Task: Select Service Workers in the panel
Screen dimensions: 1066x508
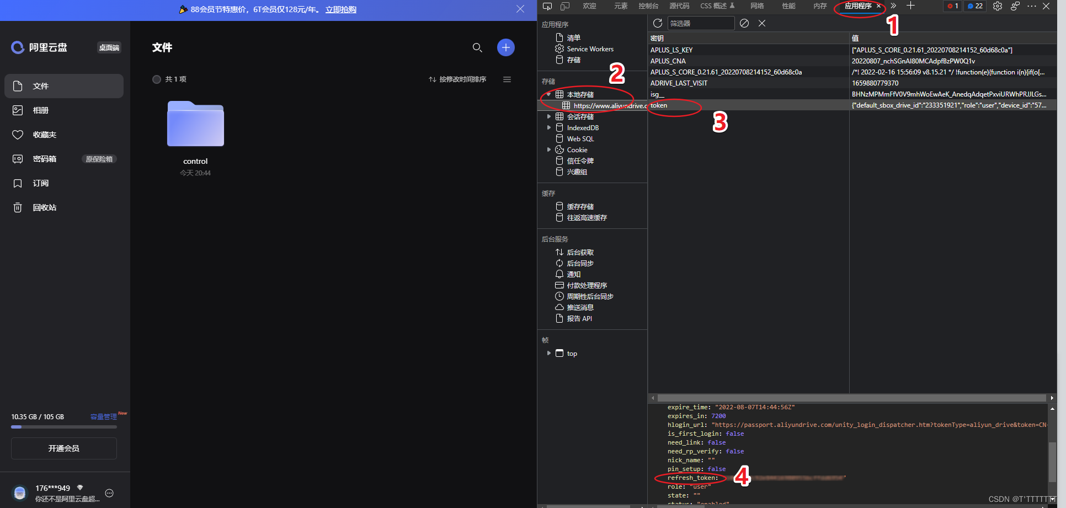Action: pyautogui.click(x=590, y=49)
